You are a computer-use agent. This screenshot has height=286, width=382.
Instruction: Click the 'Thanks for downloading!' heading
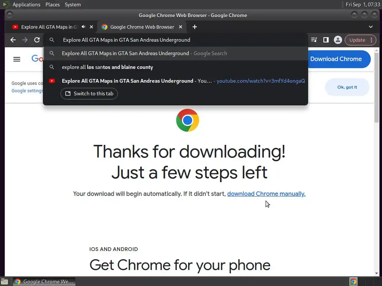point(189,152)
